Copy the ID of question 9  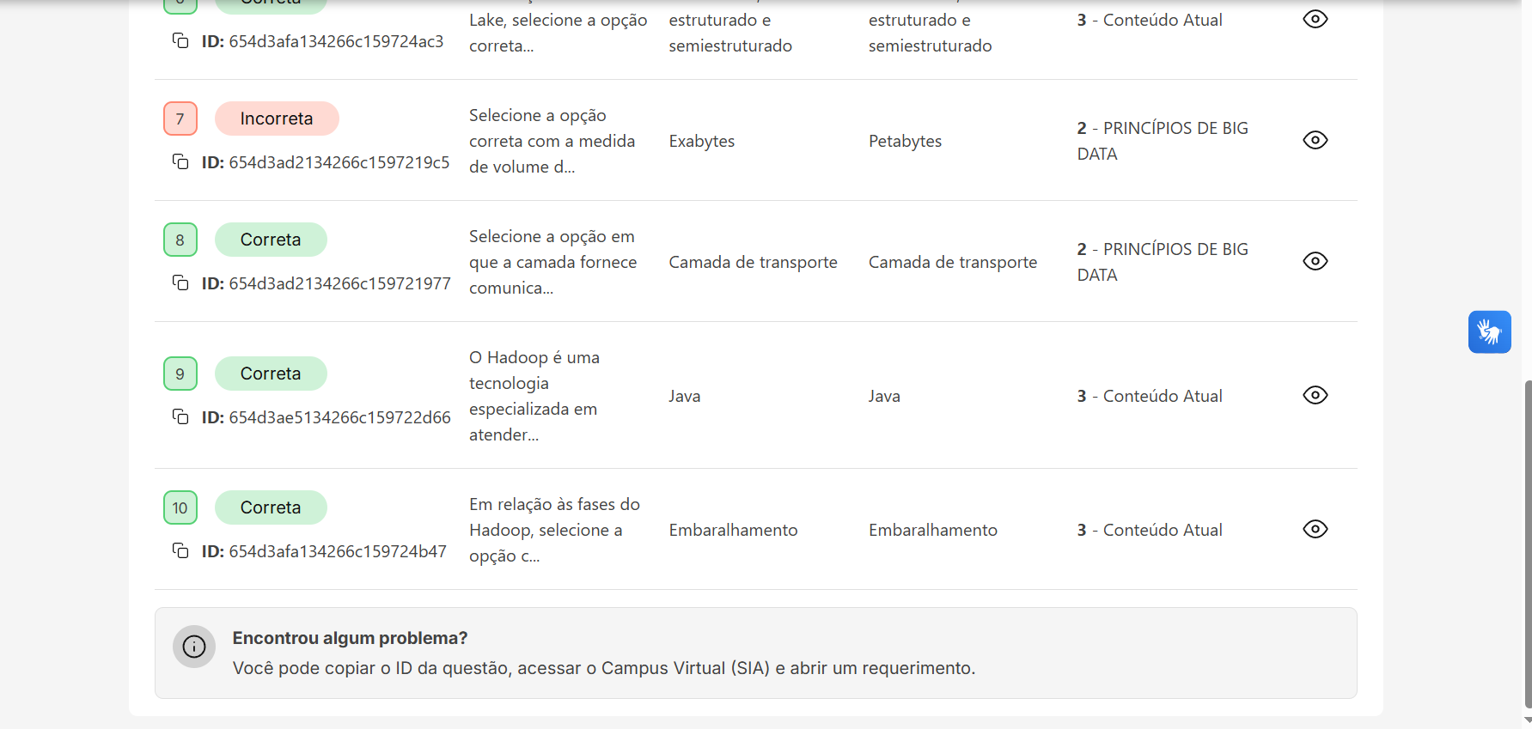pyautogui.click(x=180, y=416)
